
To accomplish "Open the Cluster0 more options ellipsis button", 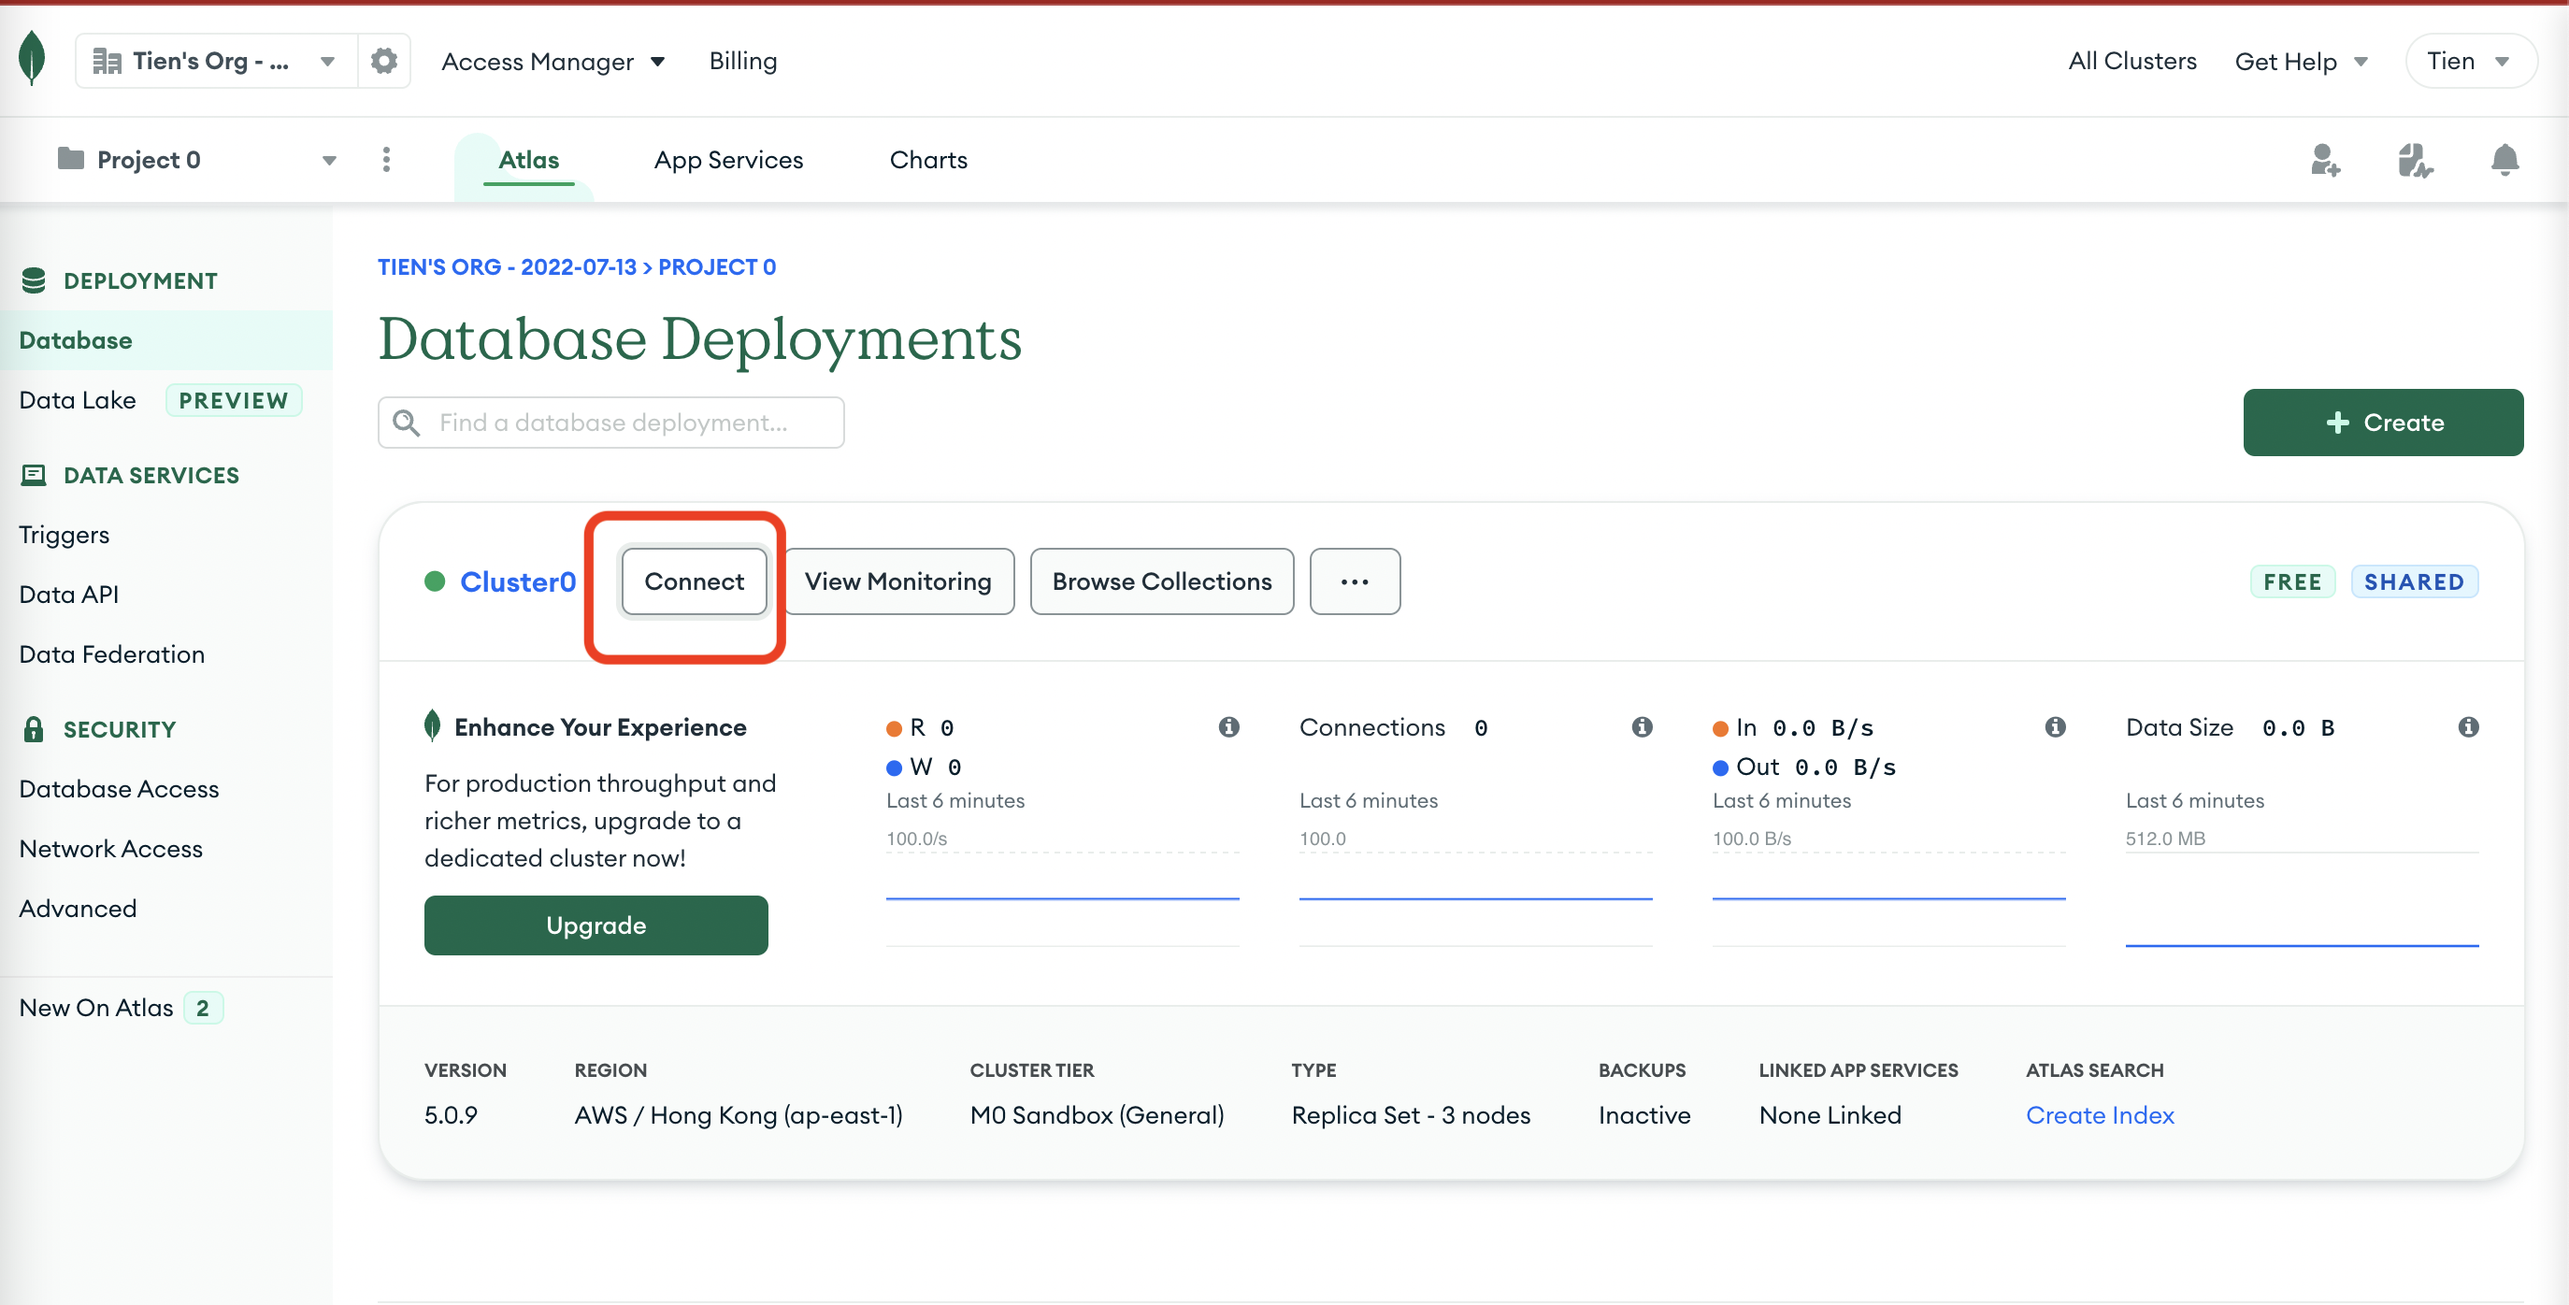I will tap(1355, 581).
